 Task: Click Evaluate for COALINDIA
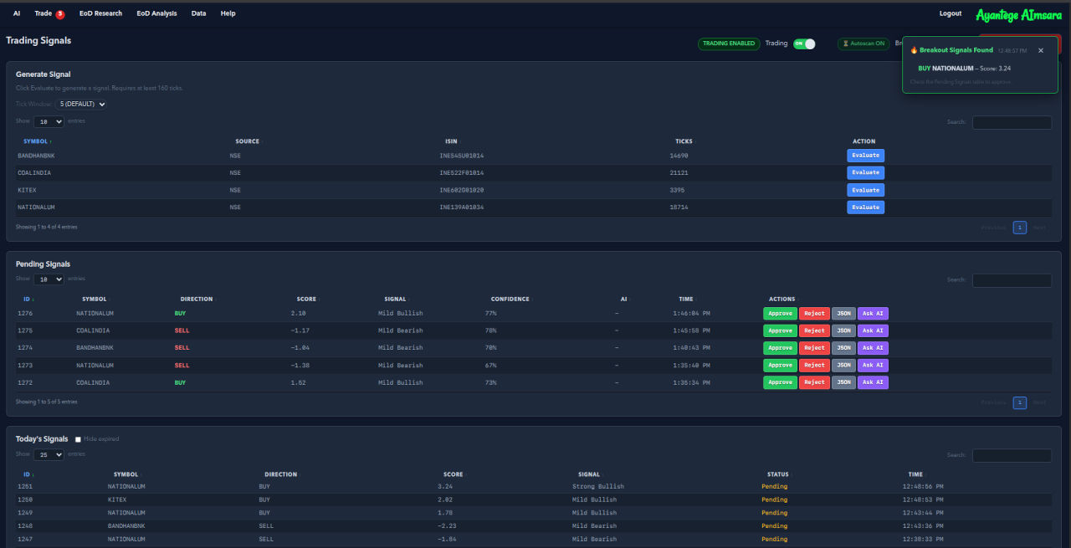pyautogui.click(x=865, y=172)
